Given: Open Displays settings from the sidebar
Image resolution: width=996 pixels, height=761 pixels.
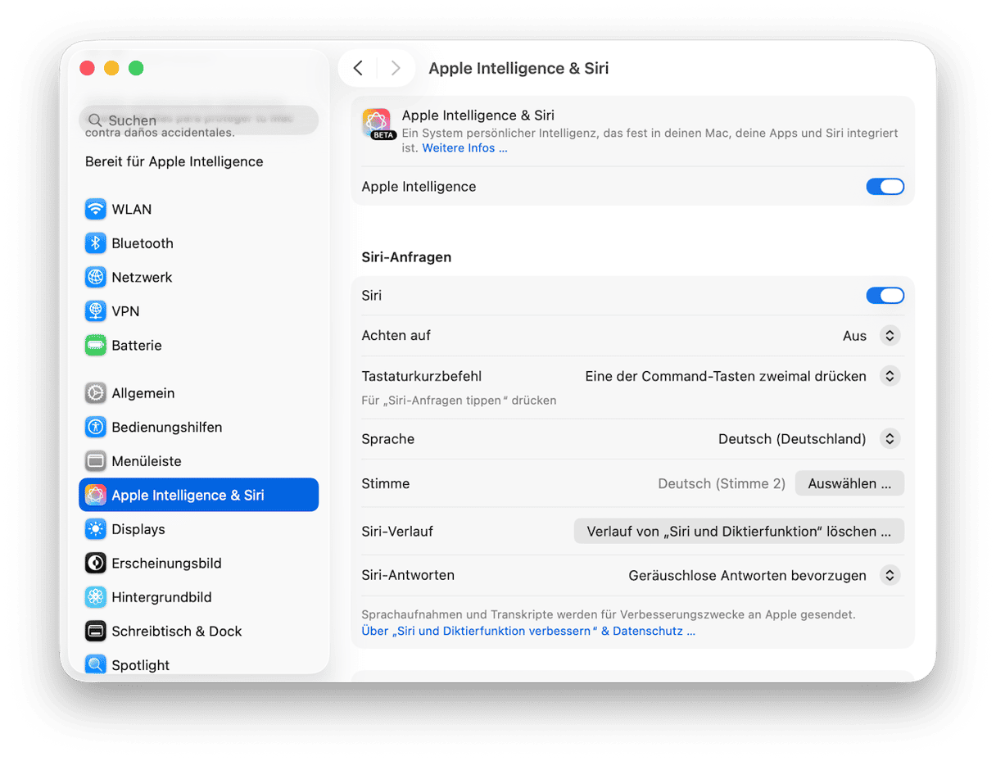Looking at the screenshot, I should 96,529.
